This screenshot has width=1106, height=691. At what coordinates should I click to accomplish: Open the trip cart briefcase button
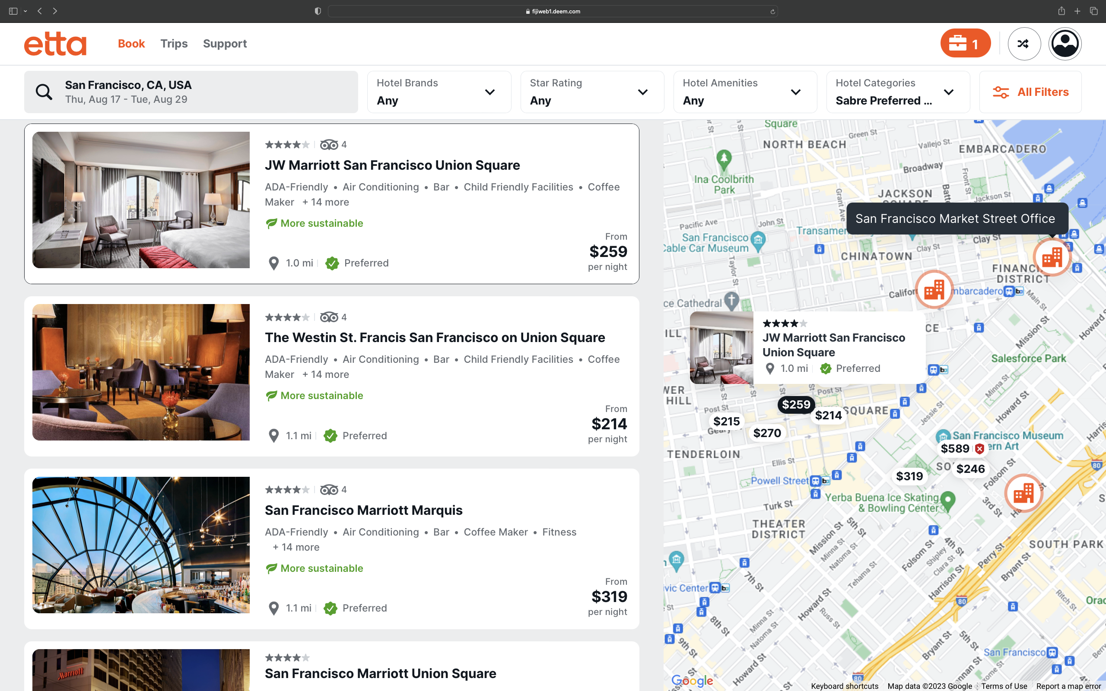[965, 44]
